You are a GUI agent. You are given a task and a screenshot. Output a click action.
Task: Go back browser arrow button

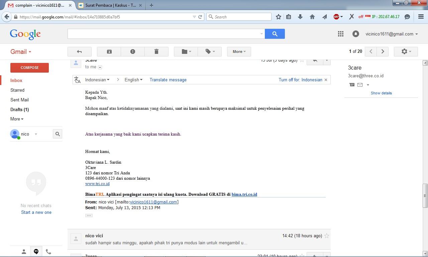pyautogui.click(x=7, y=17)
